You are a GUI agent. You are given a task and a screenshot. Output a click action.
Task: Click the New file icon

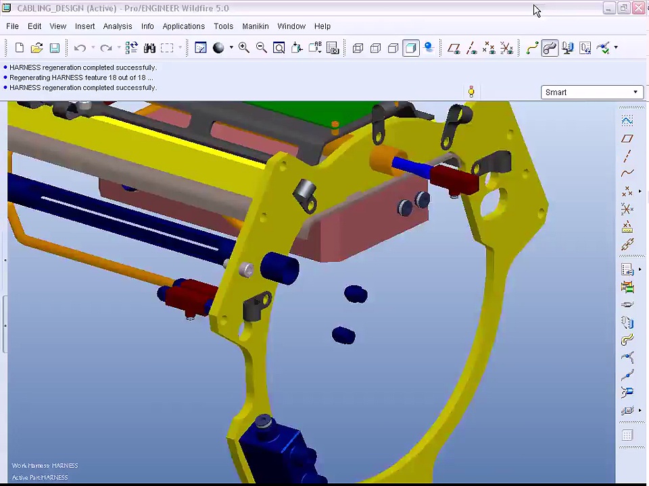[19, 48]
